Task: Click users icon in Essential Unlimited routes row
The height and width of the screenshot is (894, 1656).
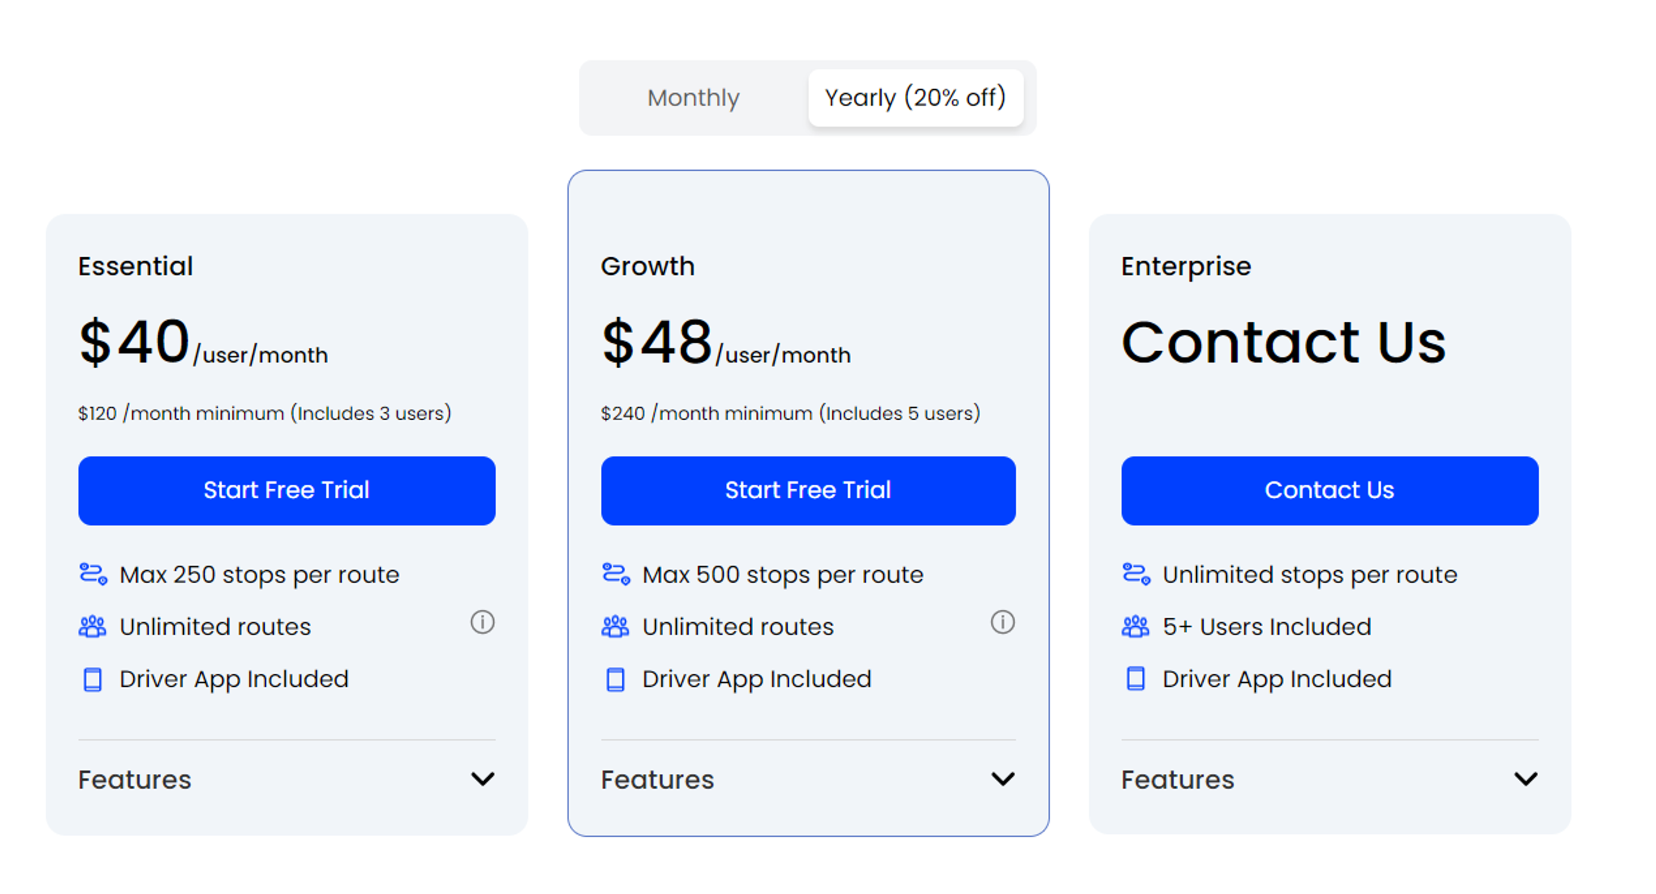Action: click(93, 626)
